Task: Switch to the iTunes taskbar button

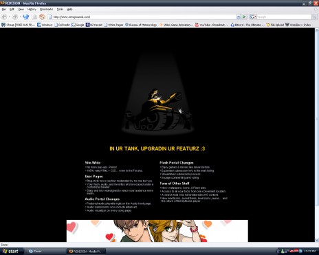Action: click(46, 252)
